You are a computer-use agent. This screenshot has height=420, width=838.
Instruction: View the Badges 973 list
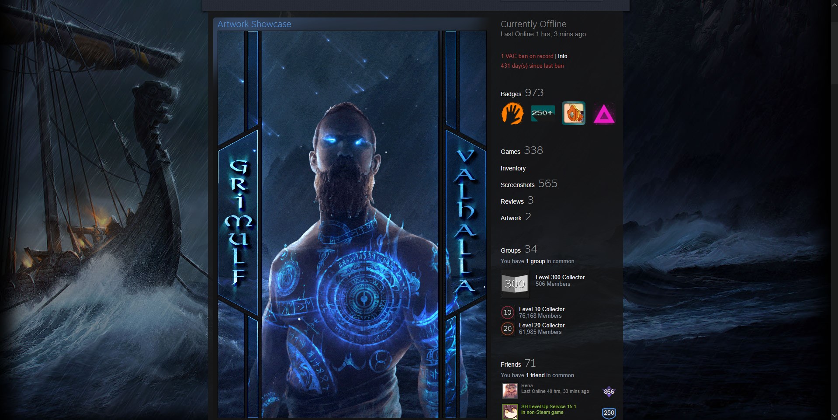[522, 93]
